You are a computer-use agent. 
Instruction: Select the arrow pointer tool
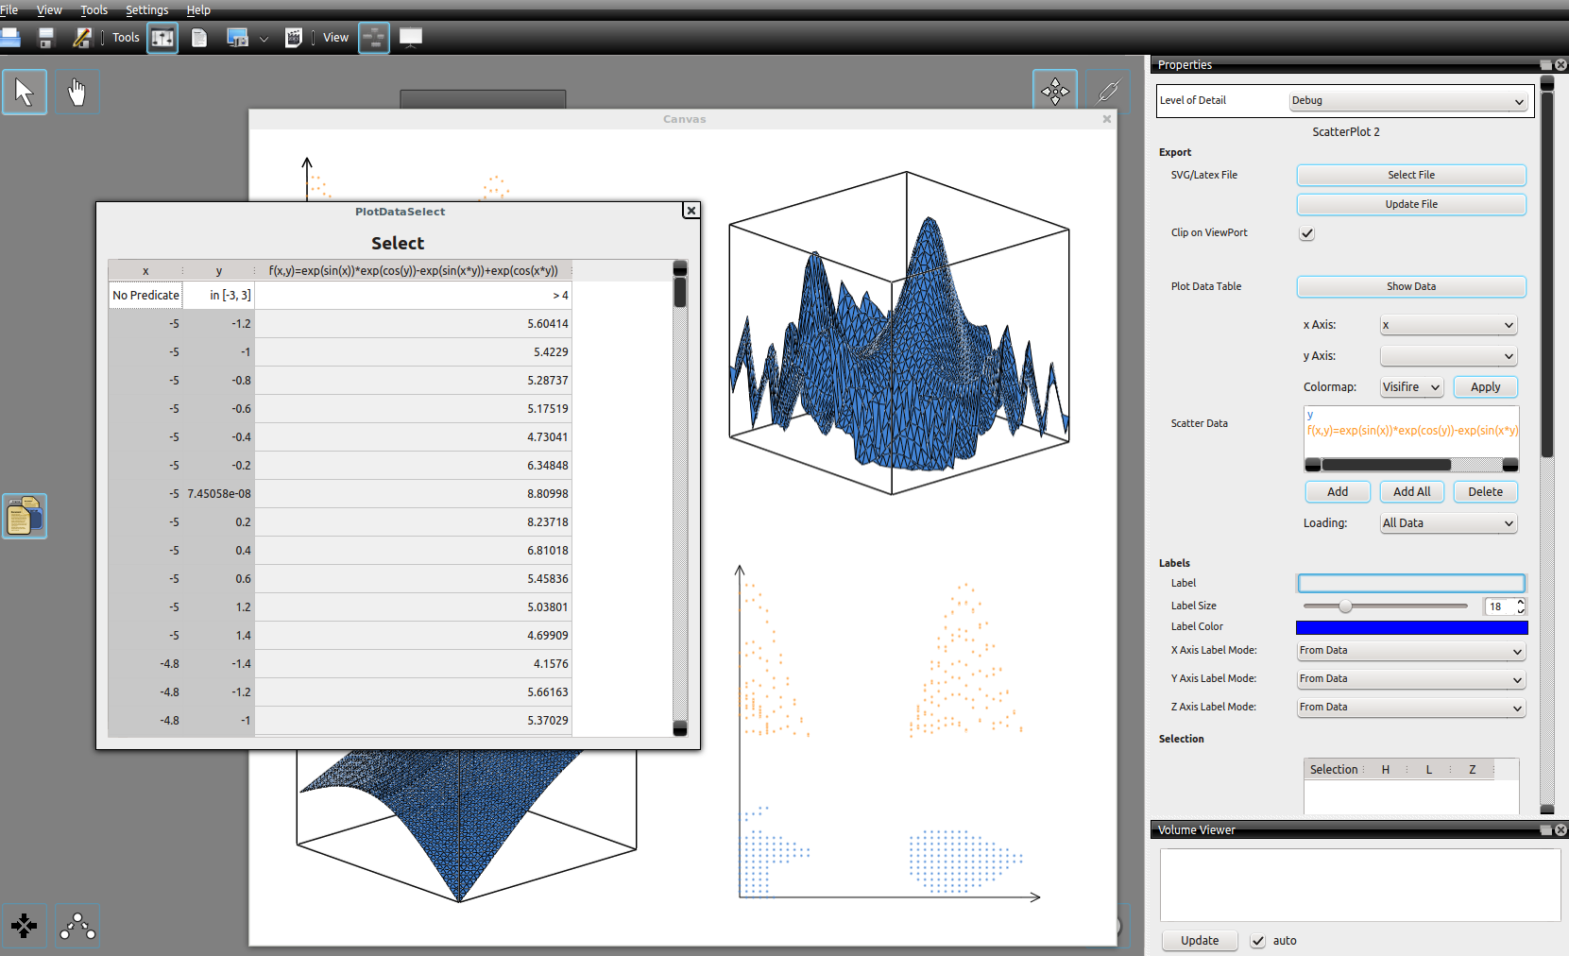(x=25, y=93)
